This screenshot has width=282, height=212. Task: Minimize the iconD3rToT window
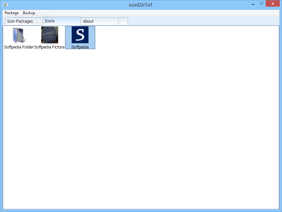[x=253, y=4]
